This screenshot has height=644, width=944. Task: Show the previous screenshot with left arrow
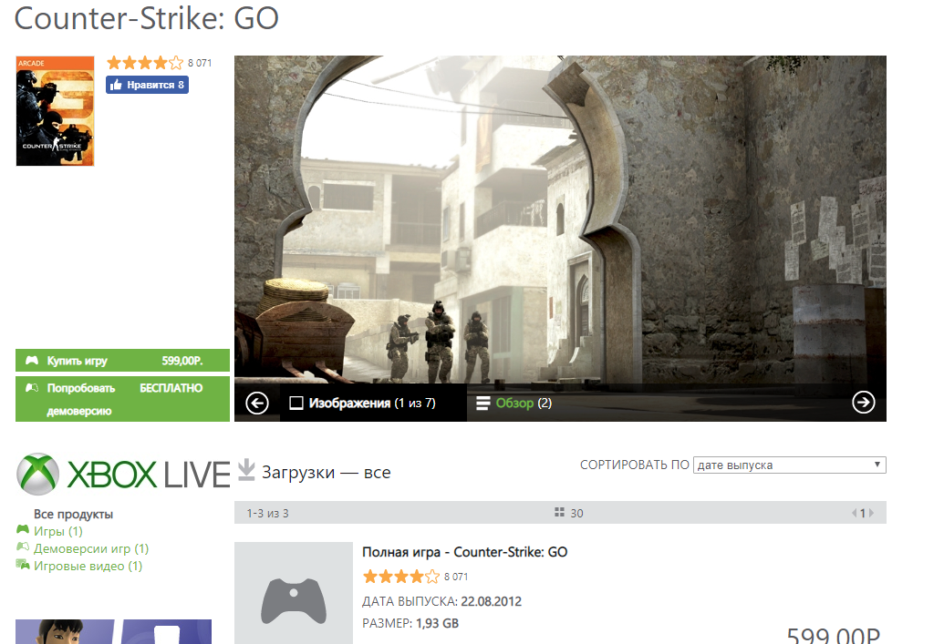coord(257,403)
